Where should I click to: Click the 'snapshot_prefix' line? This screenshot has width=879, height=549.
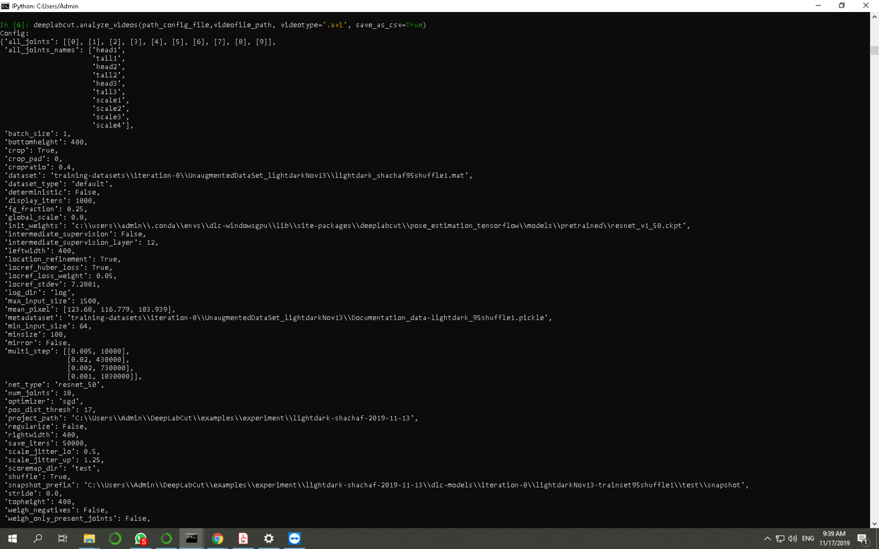377,485
